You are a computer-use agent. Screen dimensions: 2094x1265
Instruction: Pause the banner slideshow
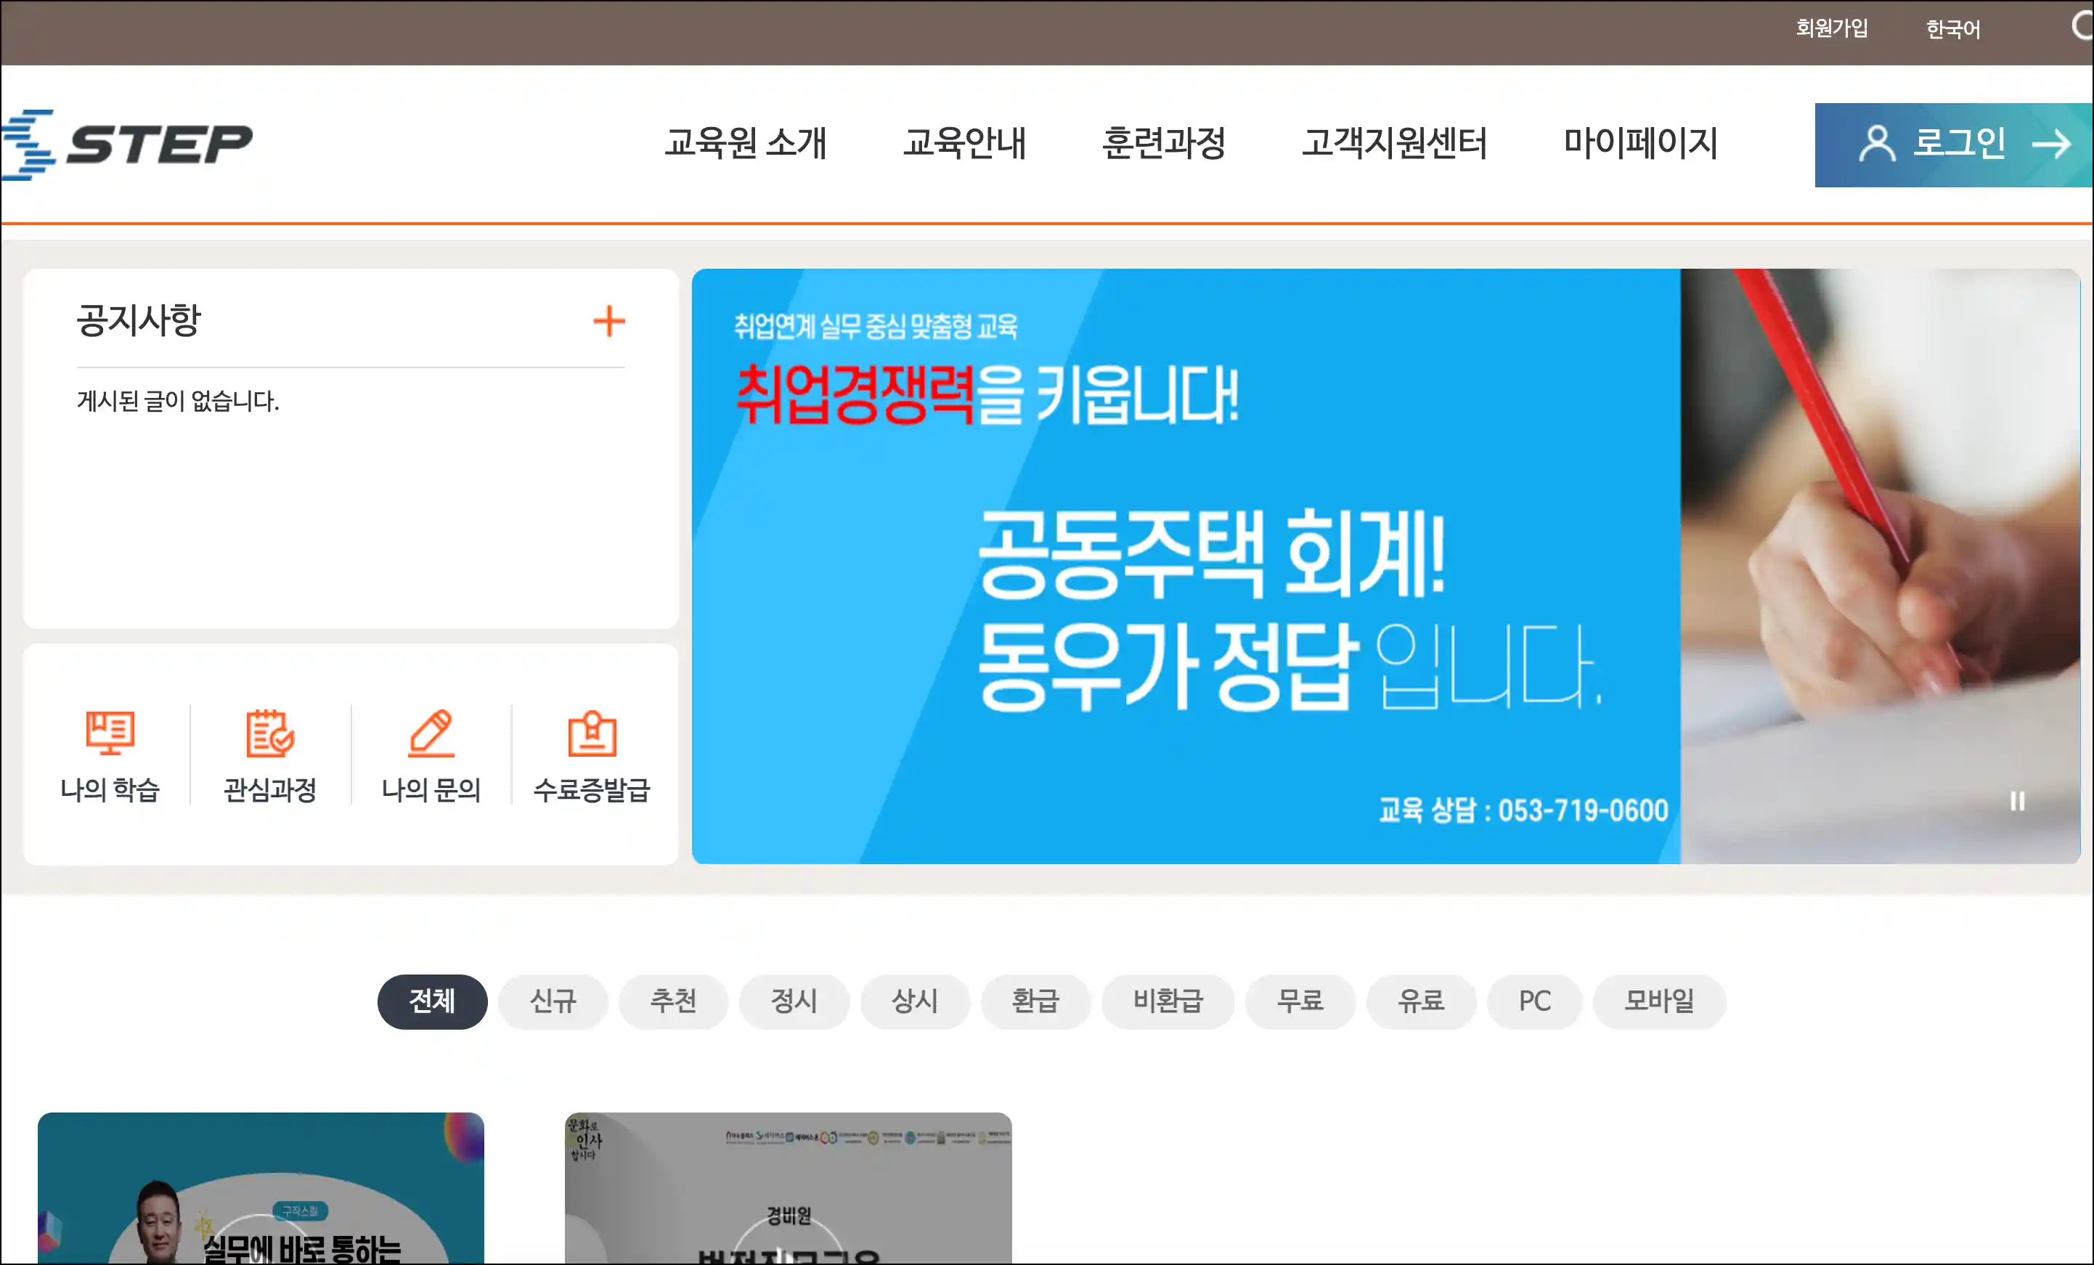2016,801
